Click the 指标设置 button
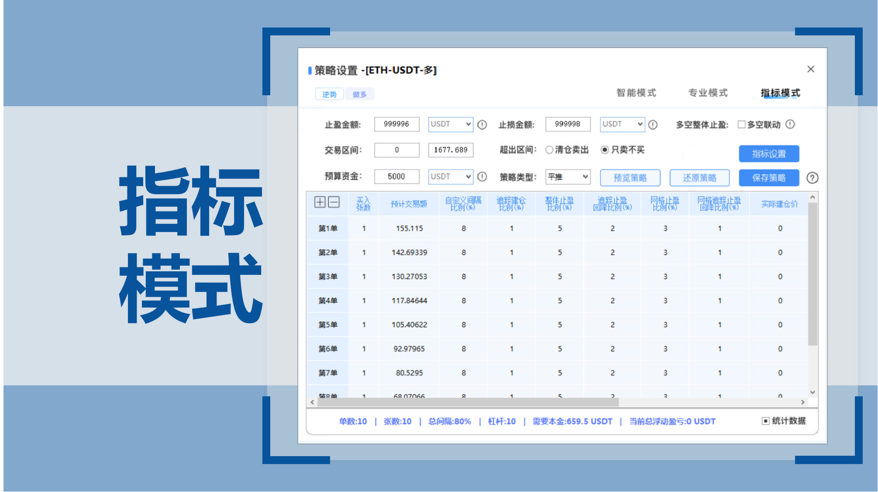This screenshot has height=492, width=878. pos(769,154)
